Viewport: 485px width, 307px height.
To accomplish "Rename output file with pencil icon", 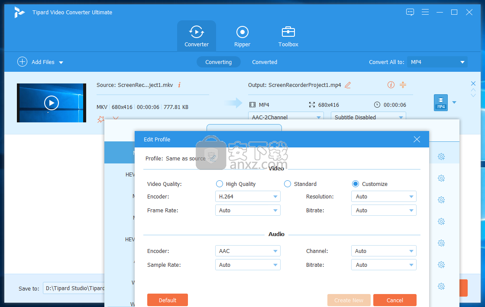I will (348, 85).
